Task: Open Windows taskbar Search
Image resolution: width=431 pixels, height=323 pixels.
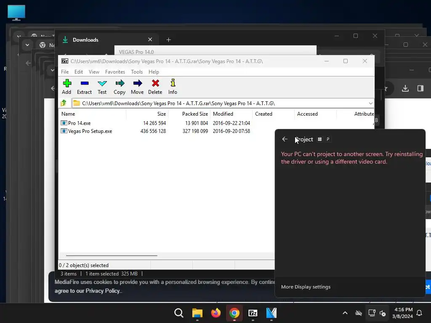Action: tap(179, 313)
